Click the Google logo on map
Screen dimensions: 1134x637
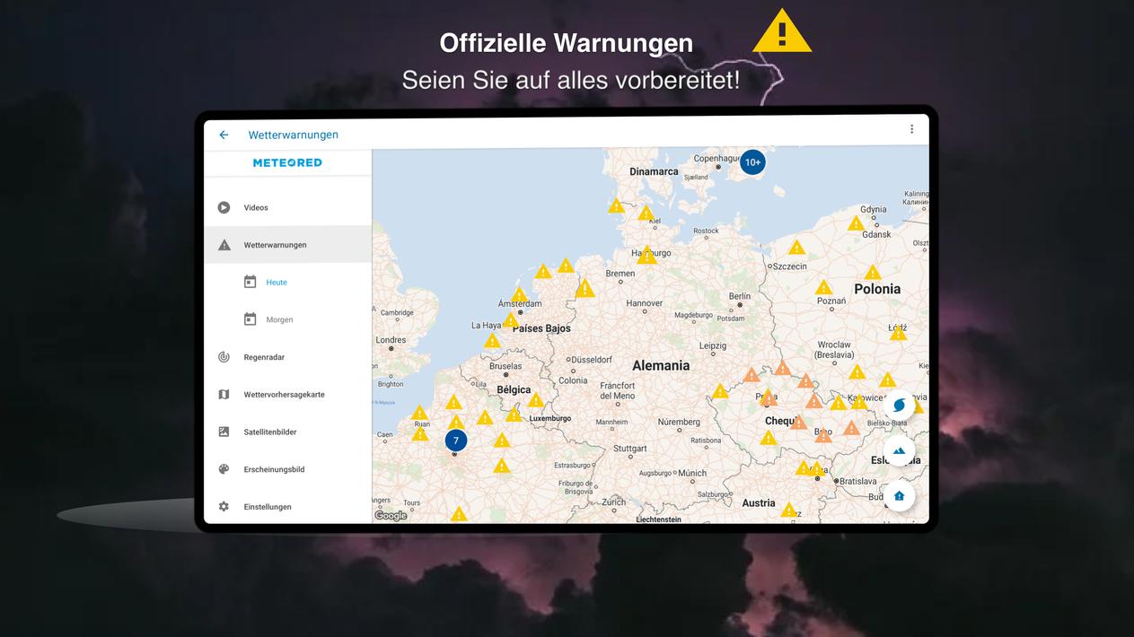coord(391,516)
